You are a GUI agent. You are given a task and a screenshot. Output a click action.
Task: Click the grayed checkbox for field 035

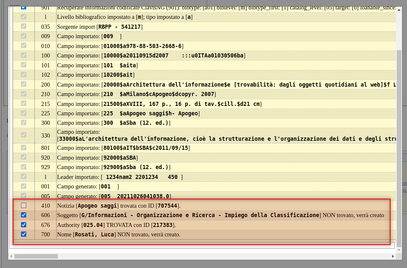tap(24, 26)
